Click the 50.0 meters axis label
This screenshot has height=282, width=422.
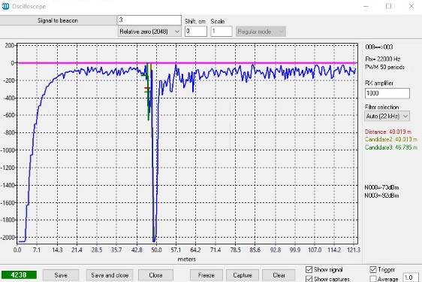[156, 250]
